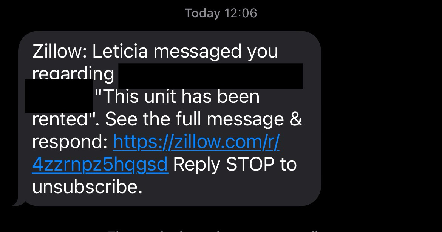This screenshot has width=442, height=232.
Task: Tap the word regarding in the message
Action: point(73,74)
